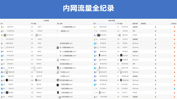This screenshot has height=99, width=177.
Task: Sort by the 风险服务 column header
Action: point(143,24)
